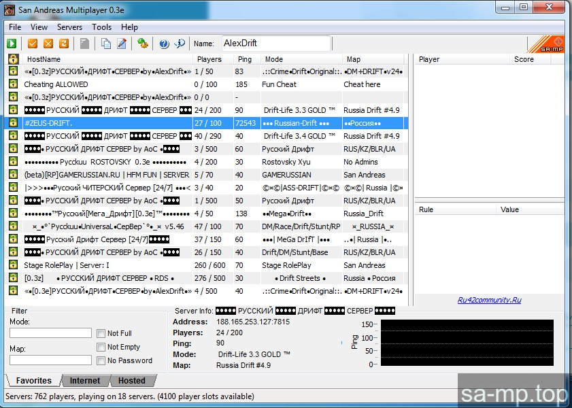Open the Help menu
This screenshot has width=572, height=408.
[129, 27]
